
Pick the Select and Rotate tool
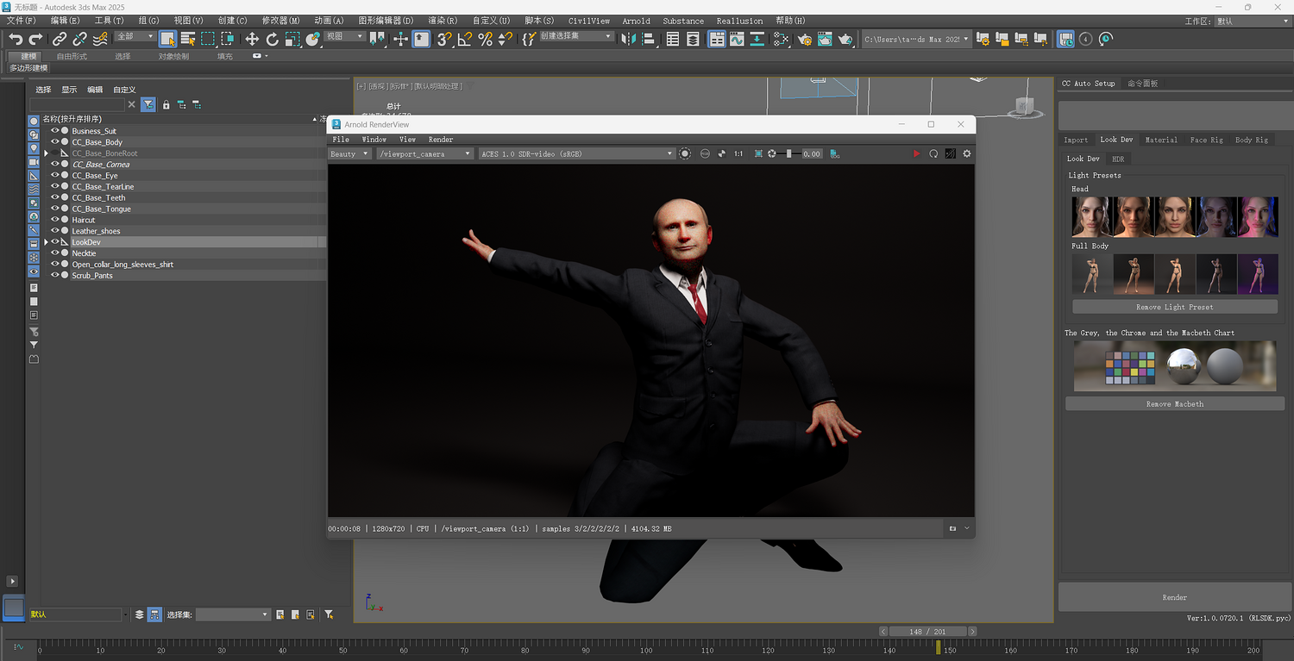tap(273, 39)
